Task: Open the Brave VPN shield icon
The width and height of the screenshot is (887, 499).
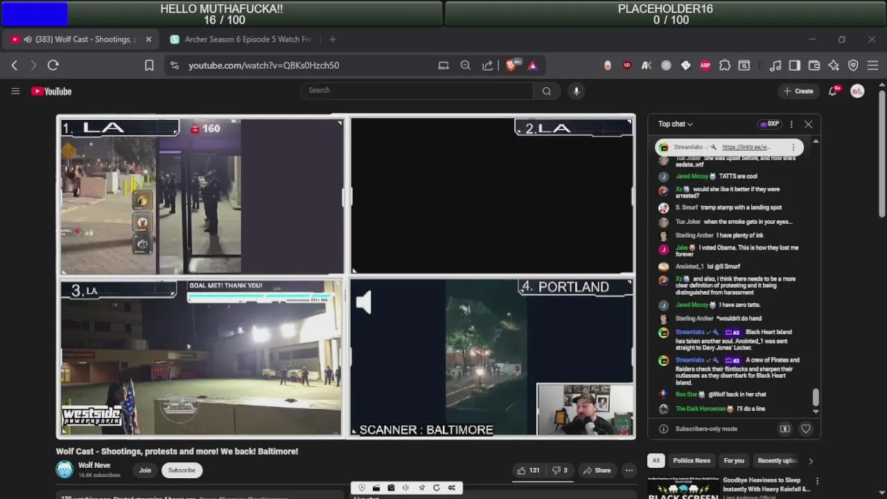Action: click(853, 65)
